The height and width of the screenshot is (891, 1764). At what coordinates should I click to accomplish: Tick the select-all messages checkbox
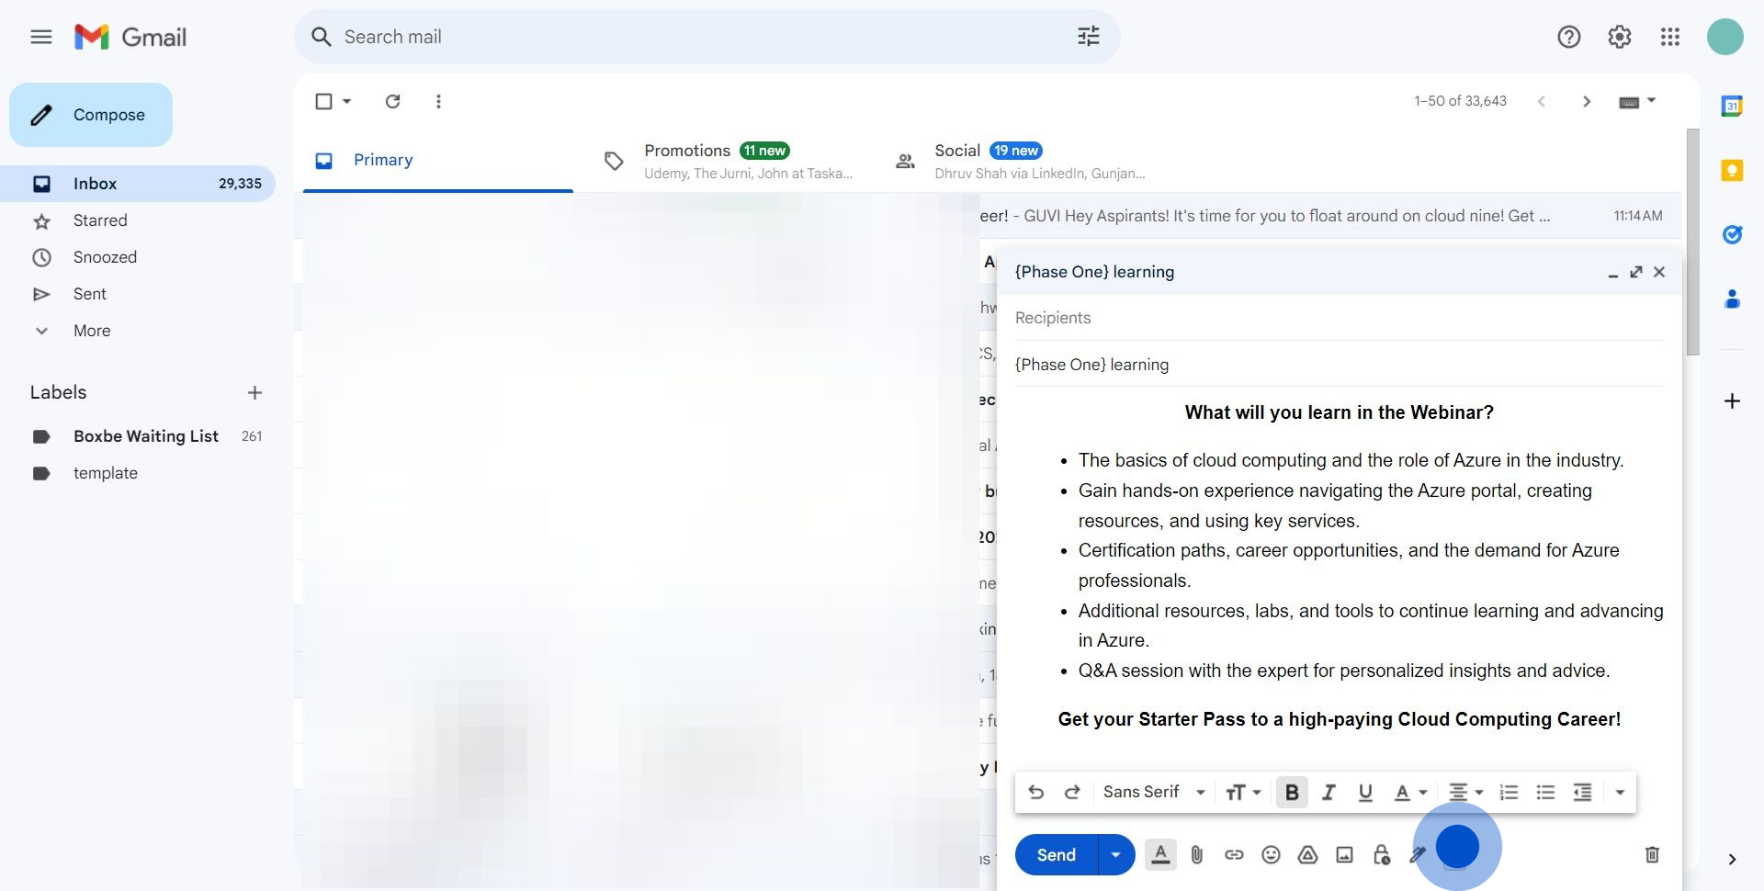point(323,101)
